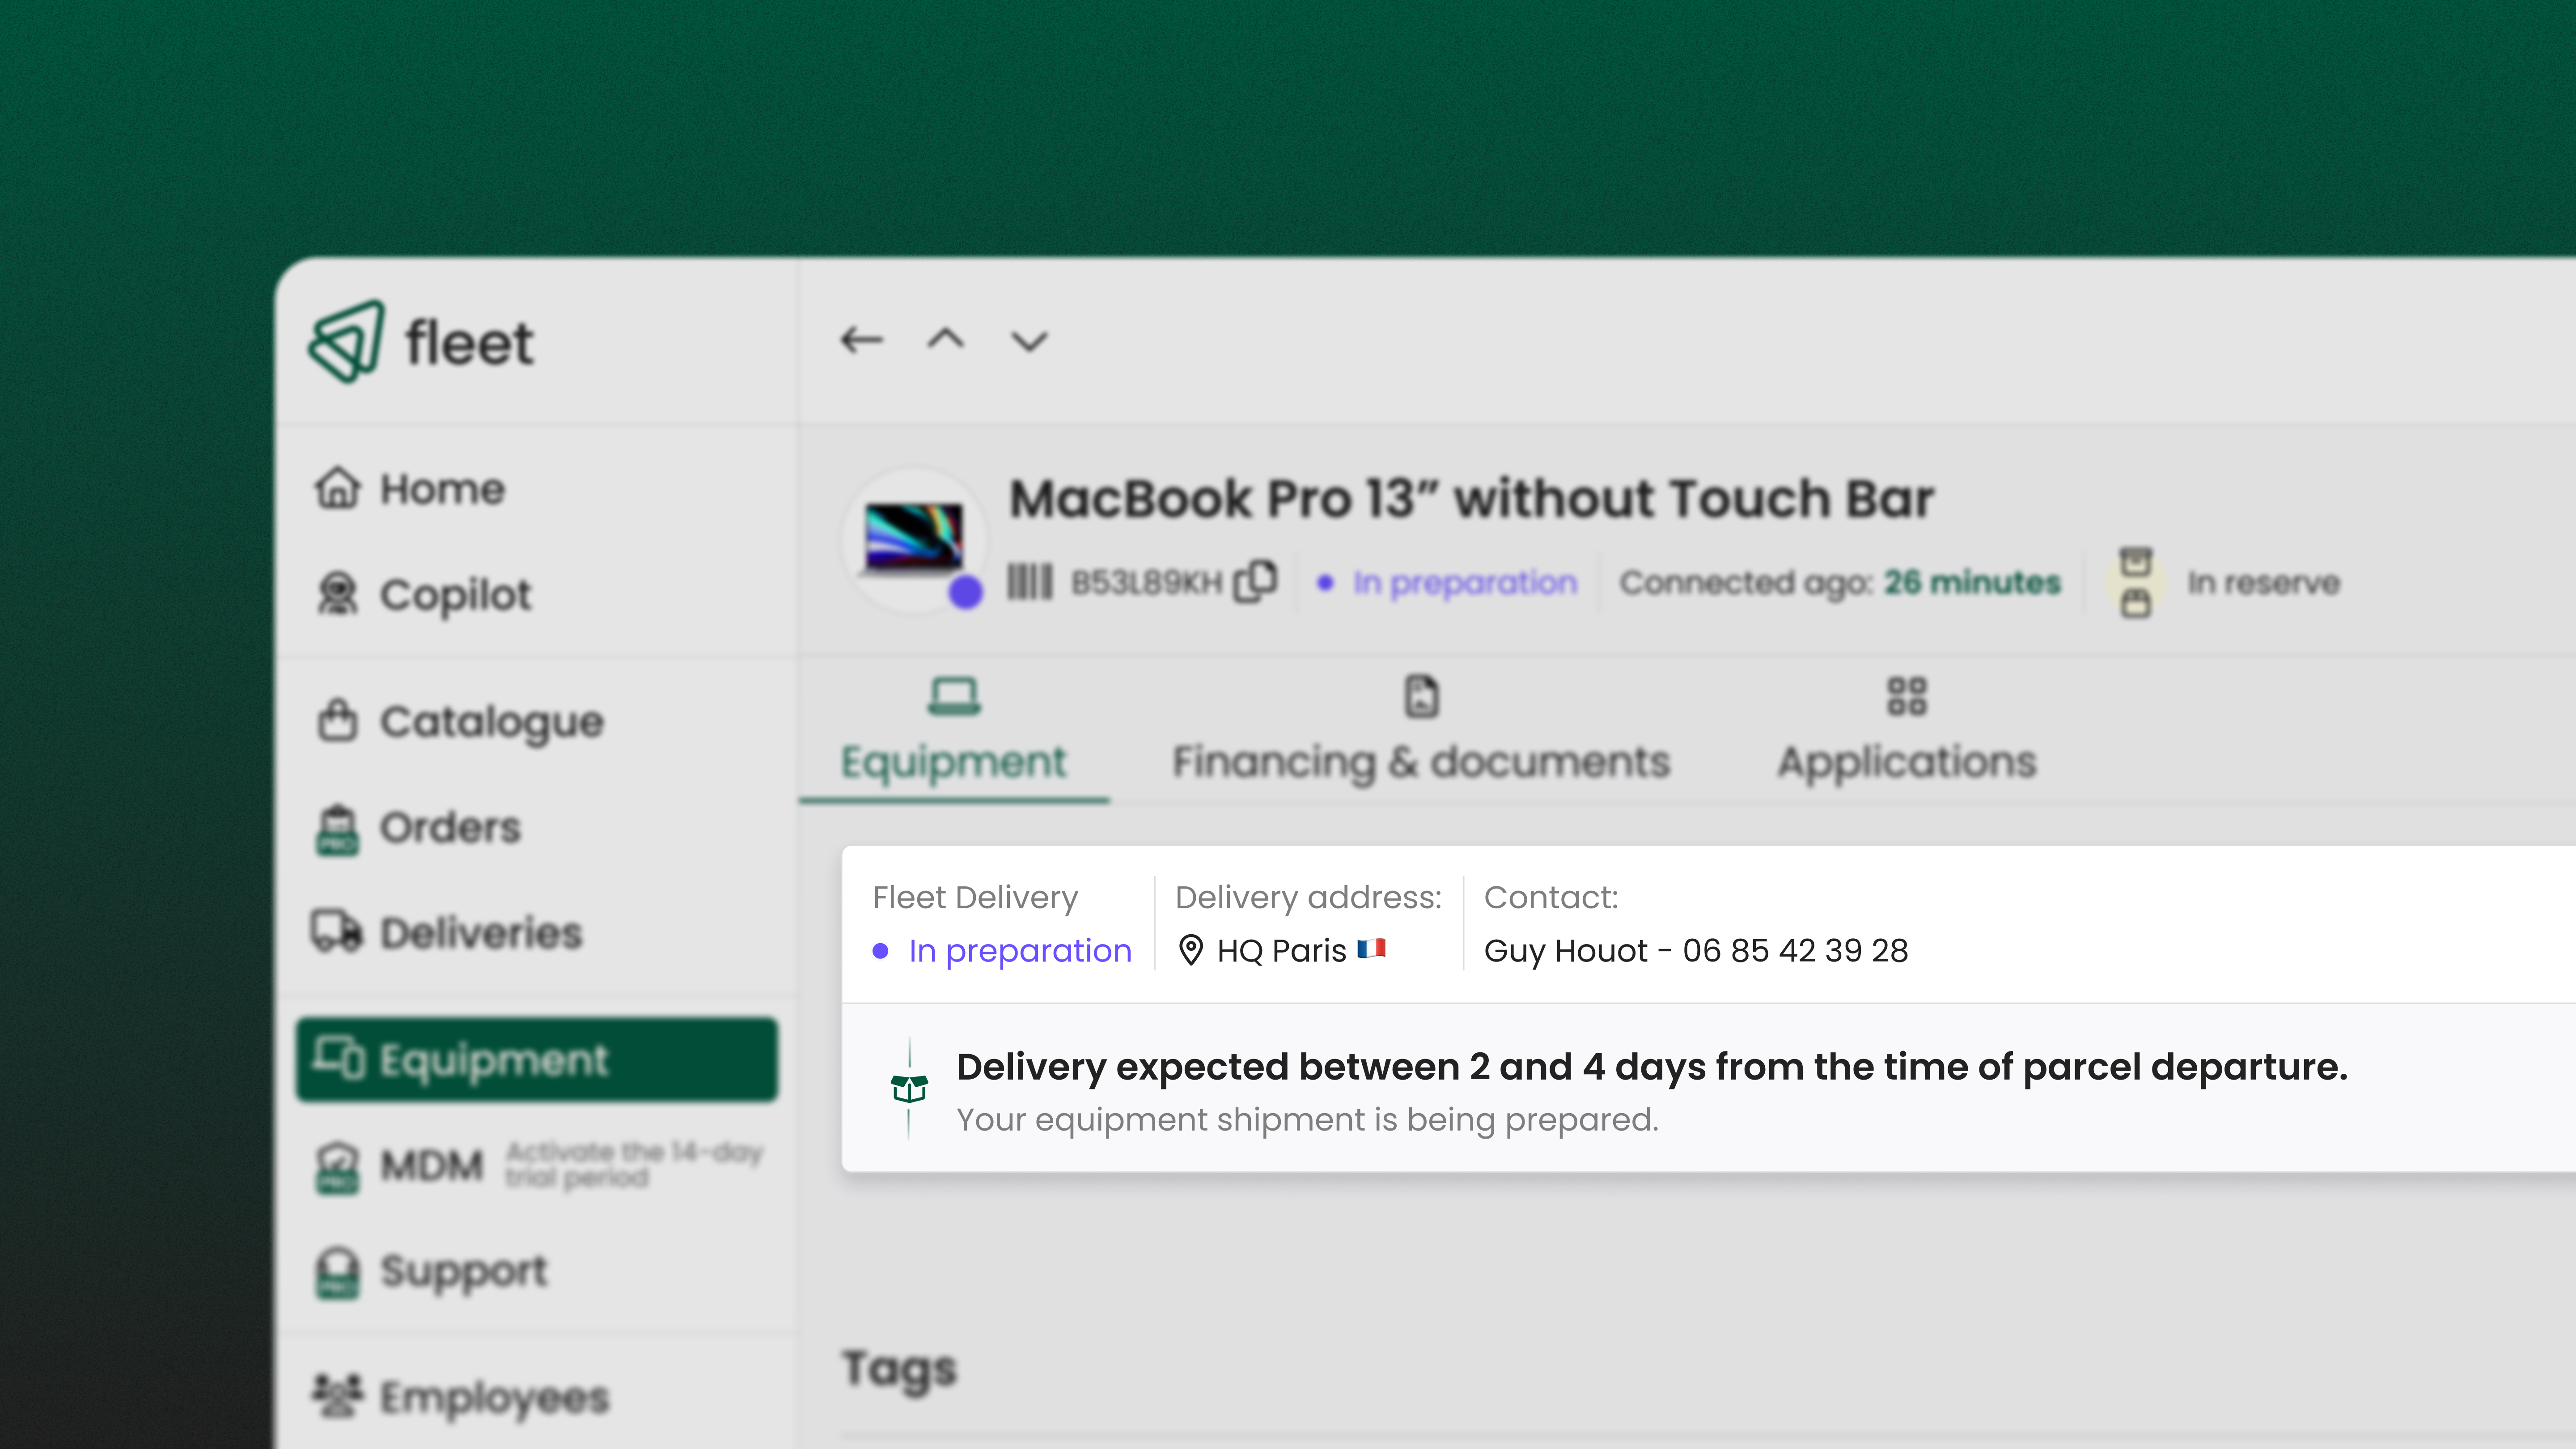Open the Applications tab
The image size is (2576, 1449).
(x=1906, y=762)
